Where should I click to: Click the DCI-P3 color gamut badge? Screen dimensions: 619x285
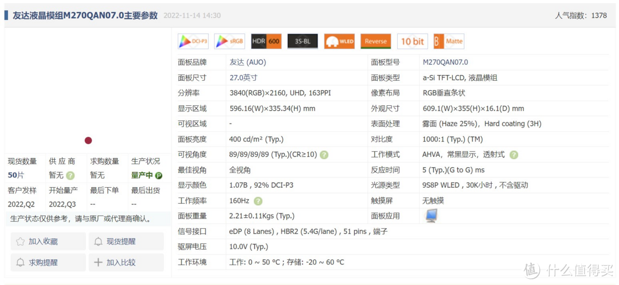click(x=193, y=41)
